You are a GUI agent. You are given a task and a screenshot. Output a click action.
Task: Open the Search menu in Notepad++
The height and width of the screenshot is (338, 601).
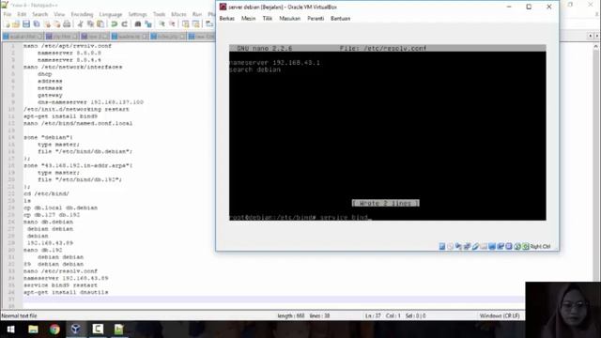[x=39, y=14]
